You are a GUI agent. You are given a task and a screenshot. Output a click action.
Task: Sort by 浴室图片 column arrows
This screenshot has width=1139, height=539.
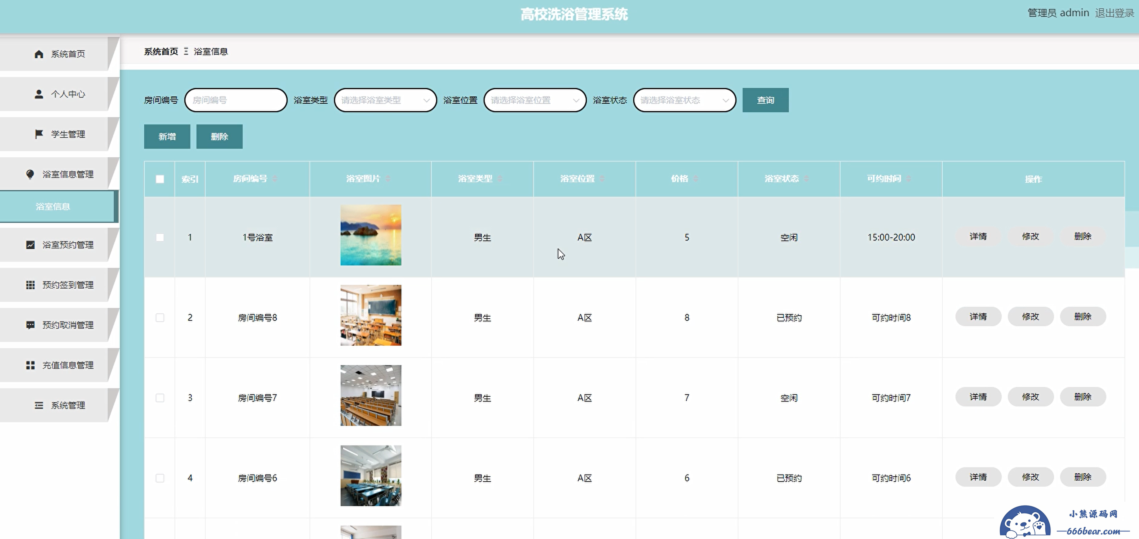(x=388, y=178)
